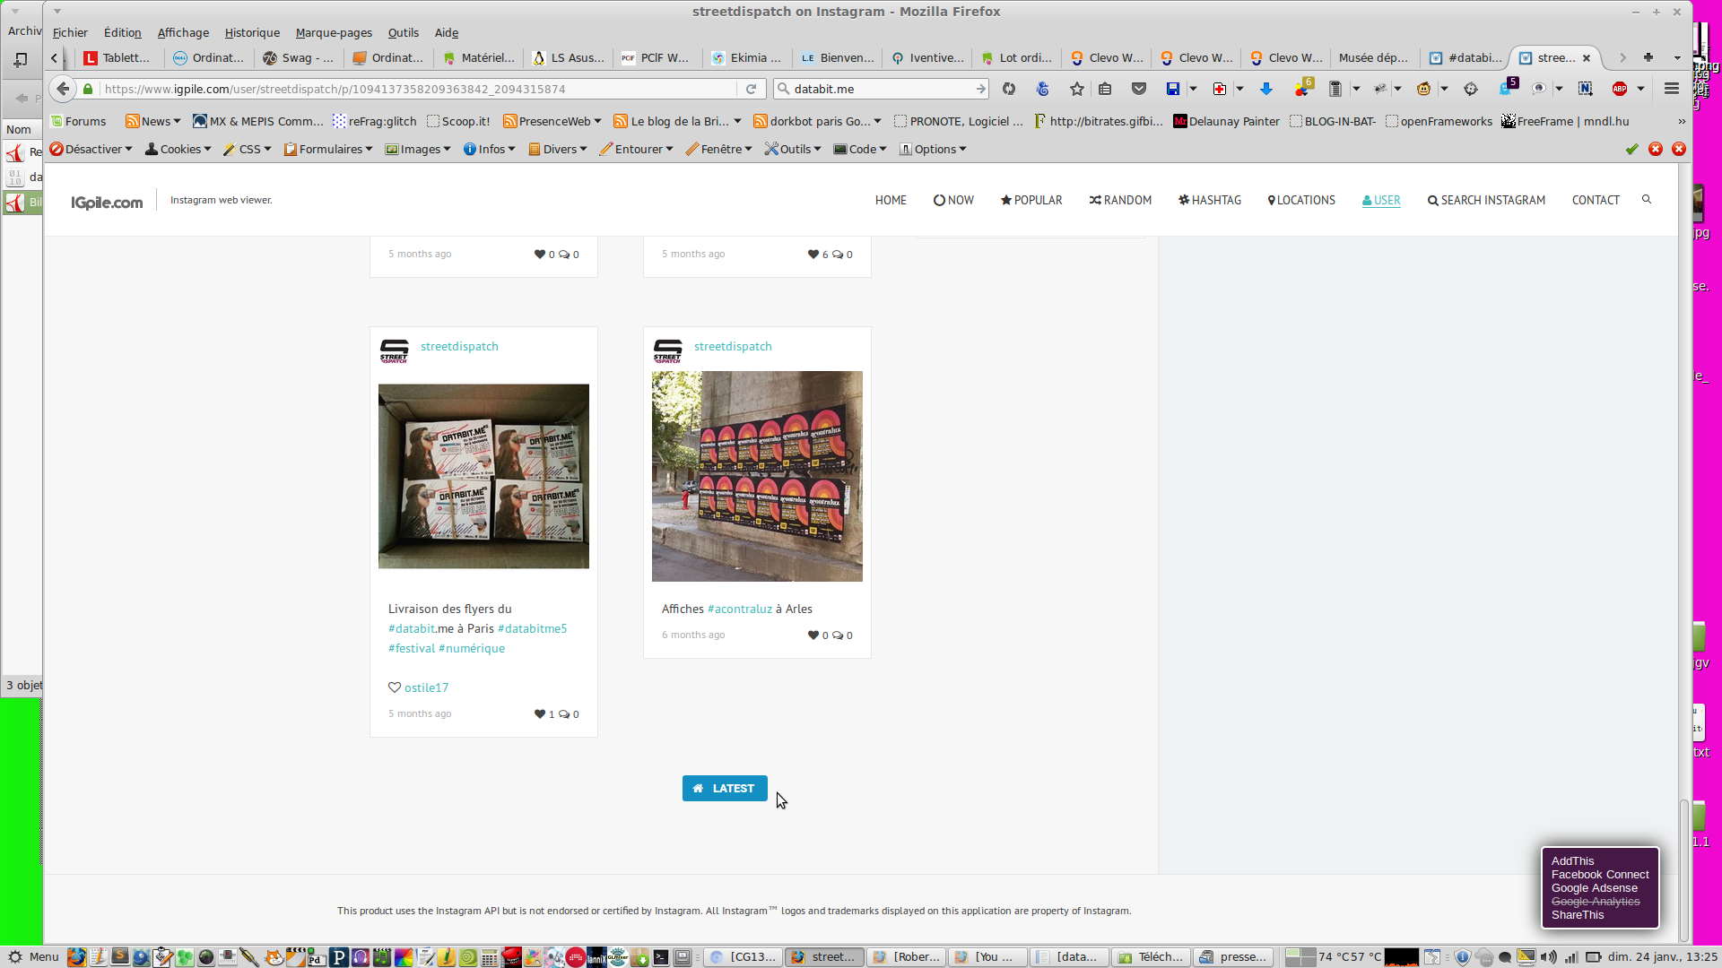Click the bookmark star icon
Image resolution: width=1722 pixels, height=968 pixels.
pyautogui.click(x=1077, y=89)
